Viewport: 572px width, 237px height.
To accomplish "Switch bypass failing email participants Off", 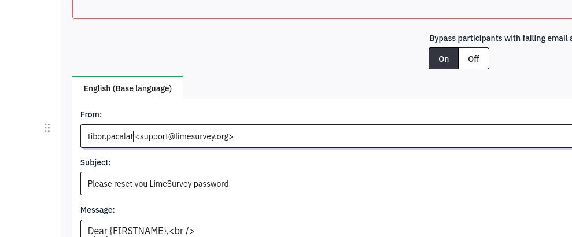I will coord(474,58).
